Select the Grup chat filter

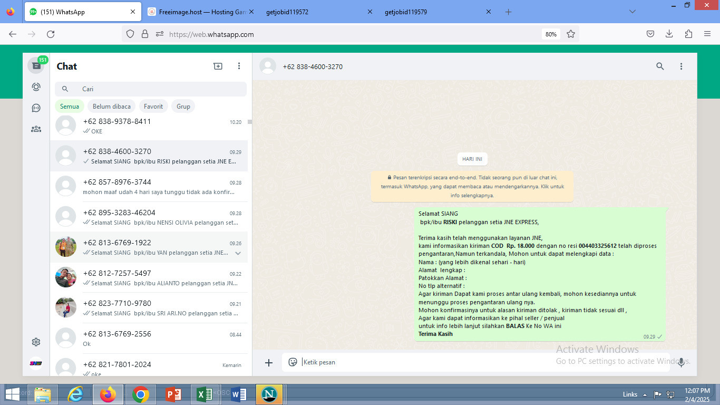point(183,106)
